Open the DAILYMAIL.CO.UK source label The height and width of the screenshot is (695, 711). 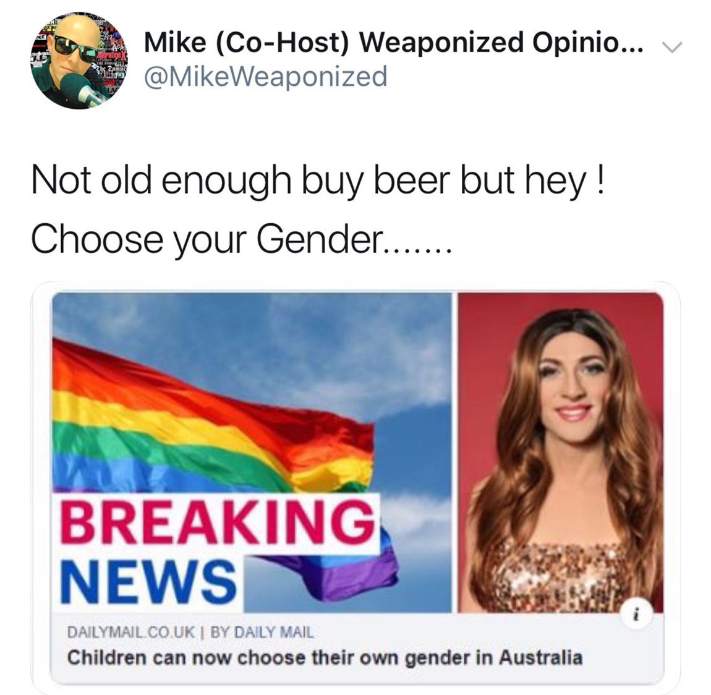tap(131, 632)
